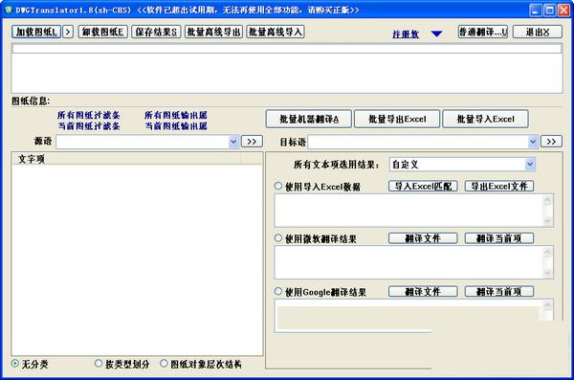Click the blue triangle dropdown arrow icon

437,34
